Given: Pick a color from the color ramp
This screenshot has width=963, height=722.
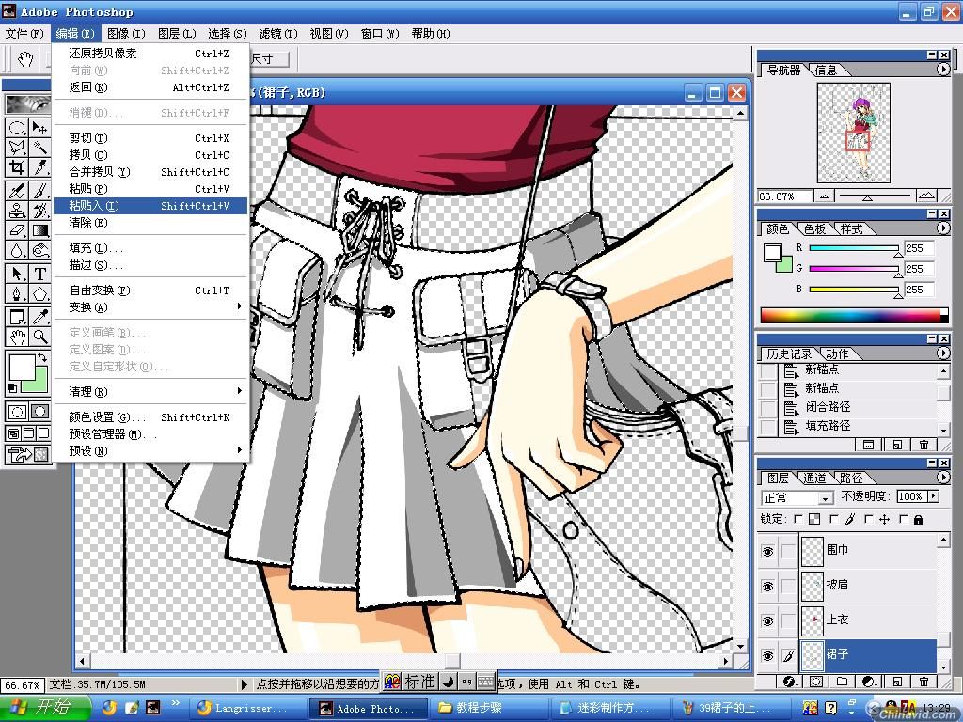Looking at the screenshot, I should click(854, 316).
